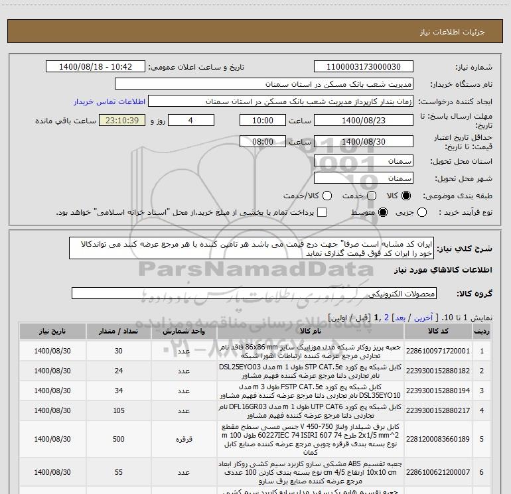Image resolution: width=511 pixels, height=494 pixels.
Task: Click item code 2239300152880182
Action: (x=438, y=371)
